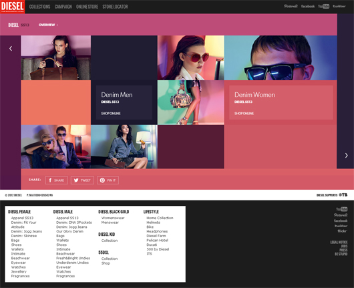
Task: Open the Denim Men tile title
Action: point(117,95)
